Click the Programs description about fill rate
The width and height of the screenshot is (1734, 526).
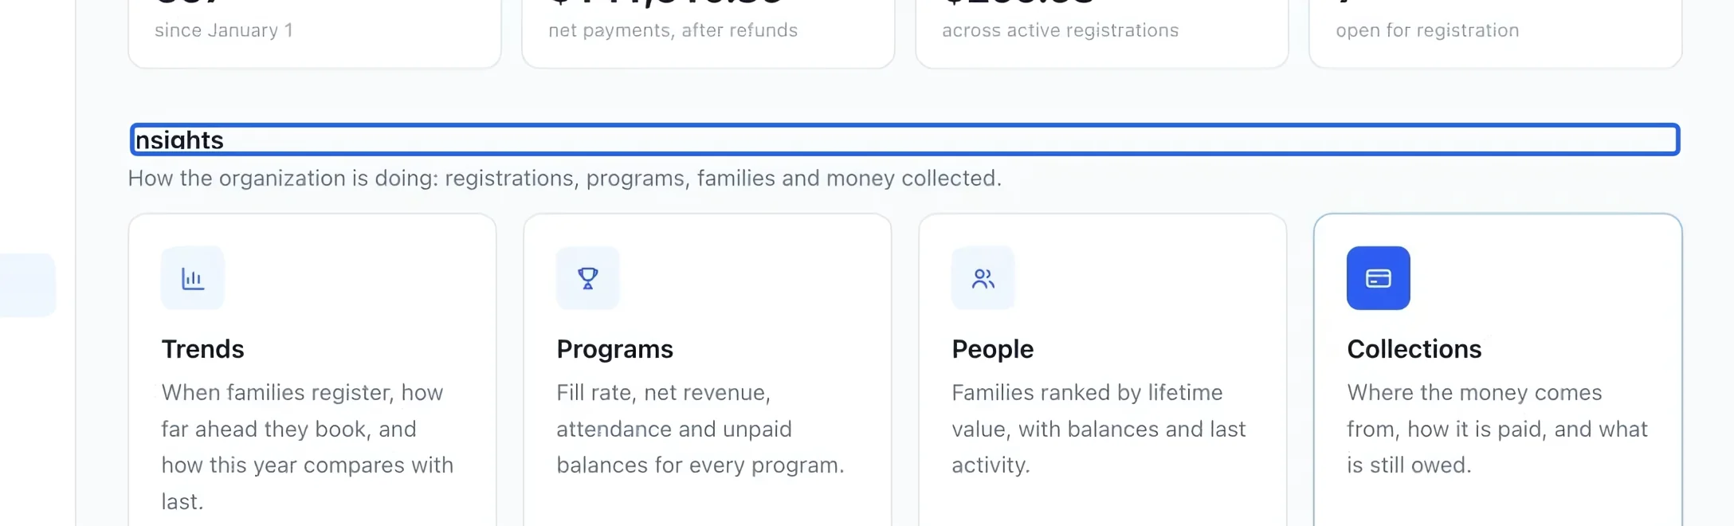coord(700,429)
